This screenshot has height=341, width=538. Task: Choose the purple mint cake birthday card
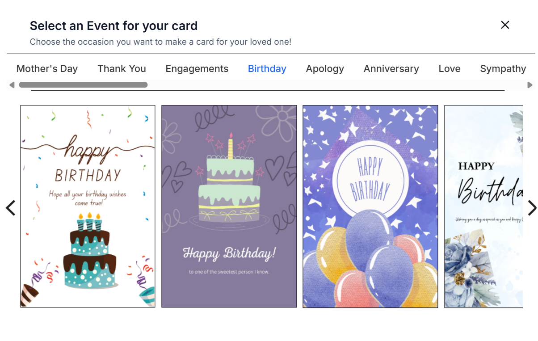[x=229, y=206]
